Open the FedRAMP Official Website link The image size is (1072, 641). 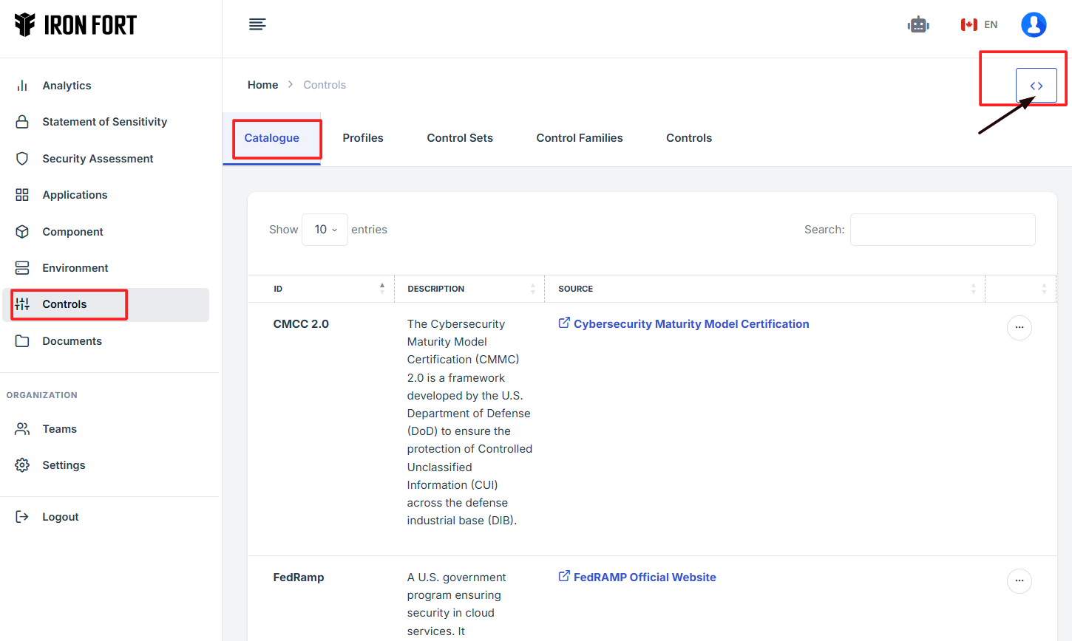644,577
